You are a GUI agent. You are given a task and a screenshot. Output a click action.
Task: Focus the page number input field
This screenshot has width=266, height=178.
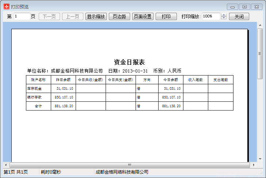point(22,16)
